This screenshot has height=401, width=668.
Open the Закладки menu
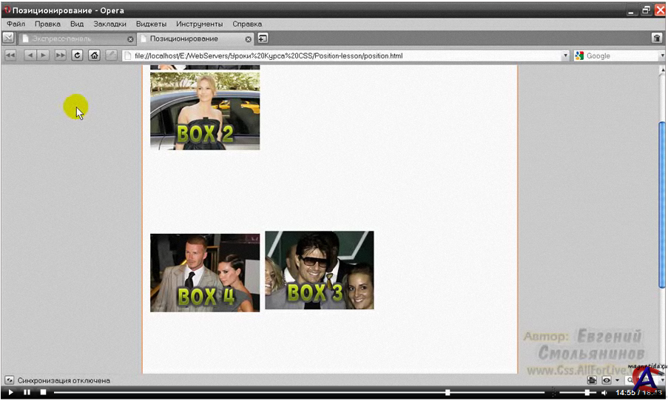coord(109,24)
